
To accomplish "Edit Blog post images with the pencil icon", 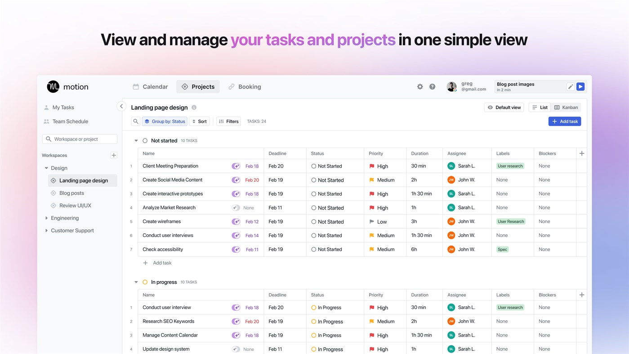I will [x=570, y=86].
